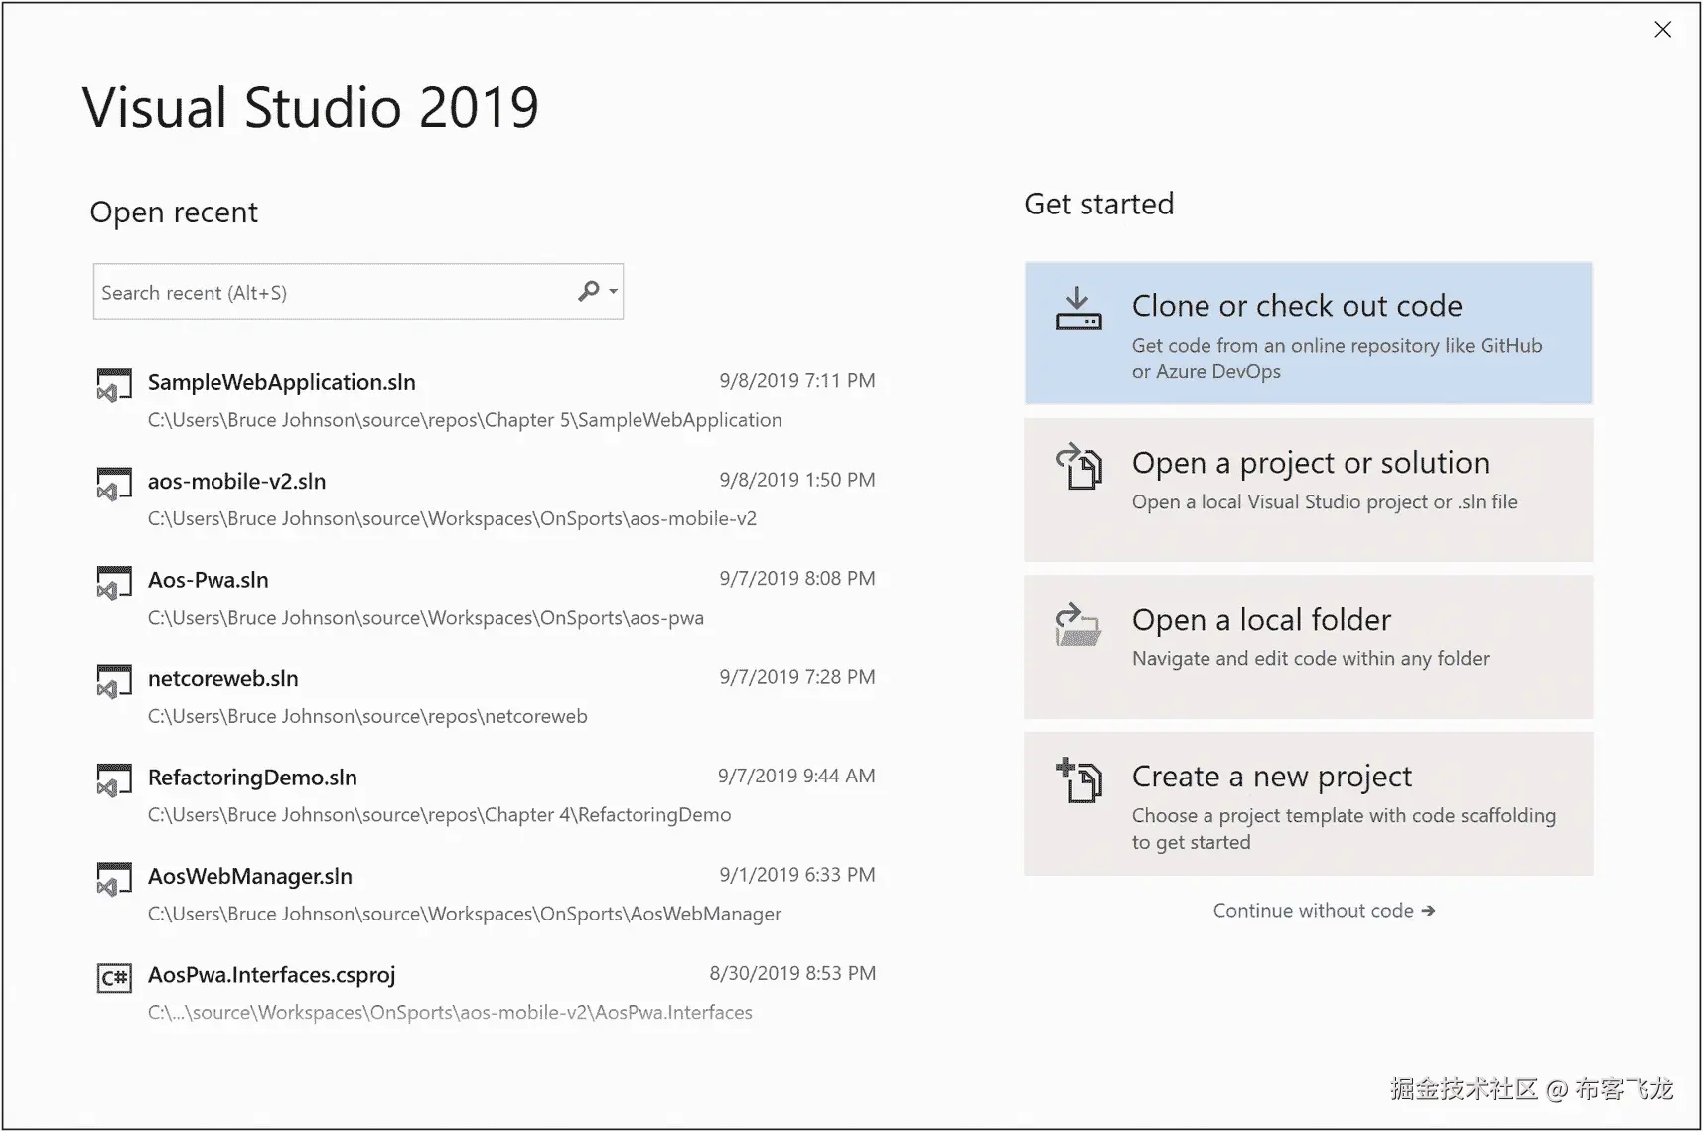This screenshot has height=1132, width=1703.
Task: Click the aos-mobile-v2.sln solution icon
Action: coord(113,484)
